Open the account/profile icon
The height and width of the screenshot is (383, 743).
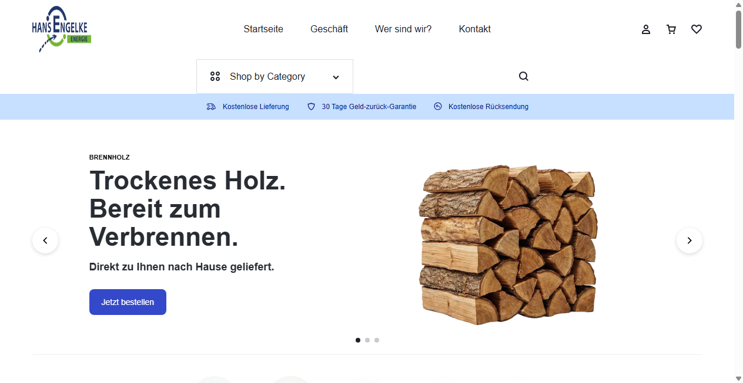point(645,29)
